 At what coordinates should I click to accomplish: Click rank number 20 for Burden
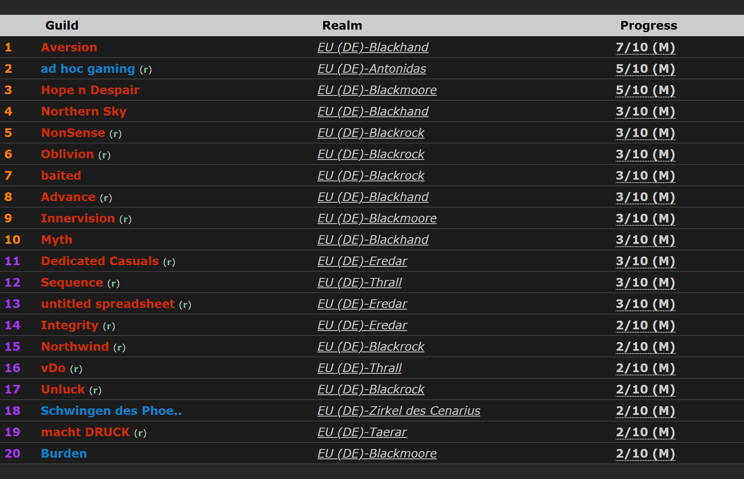(12, 454)
